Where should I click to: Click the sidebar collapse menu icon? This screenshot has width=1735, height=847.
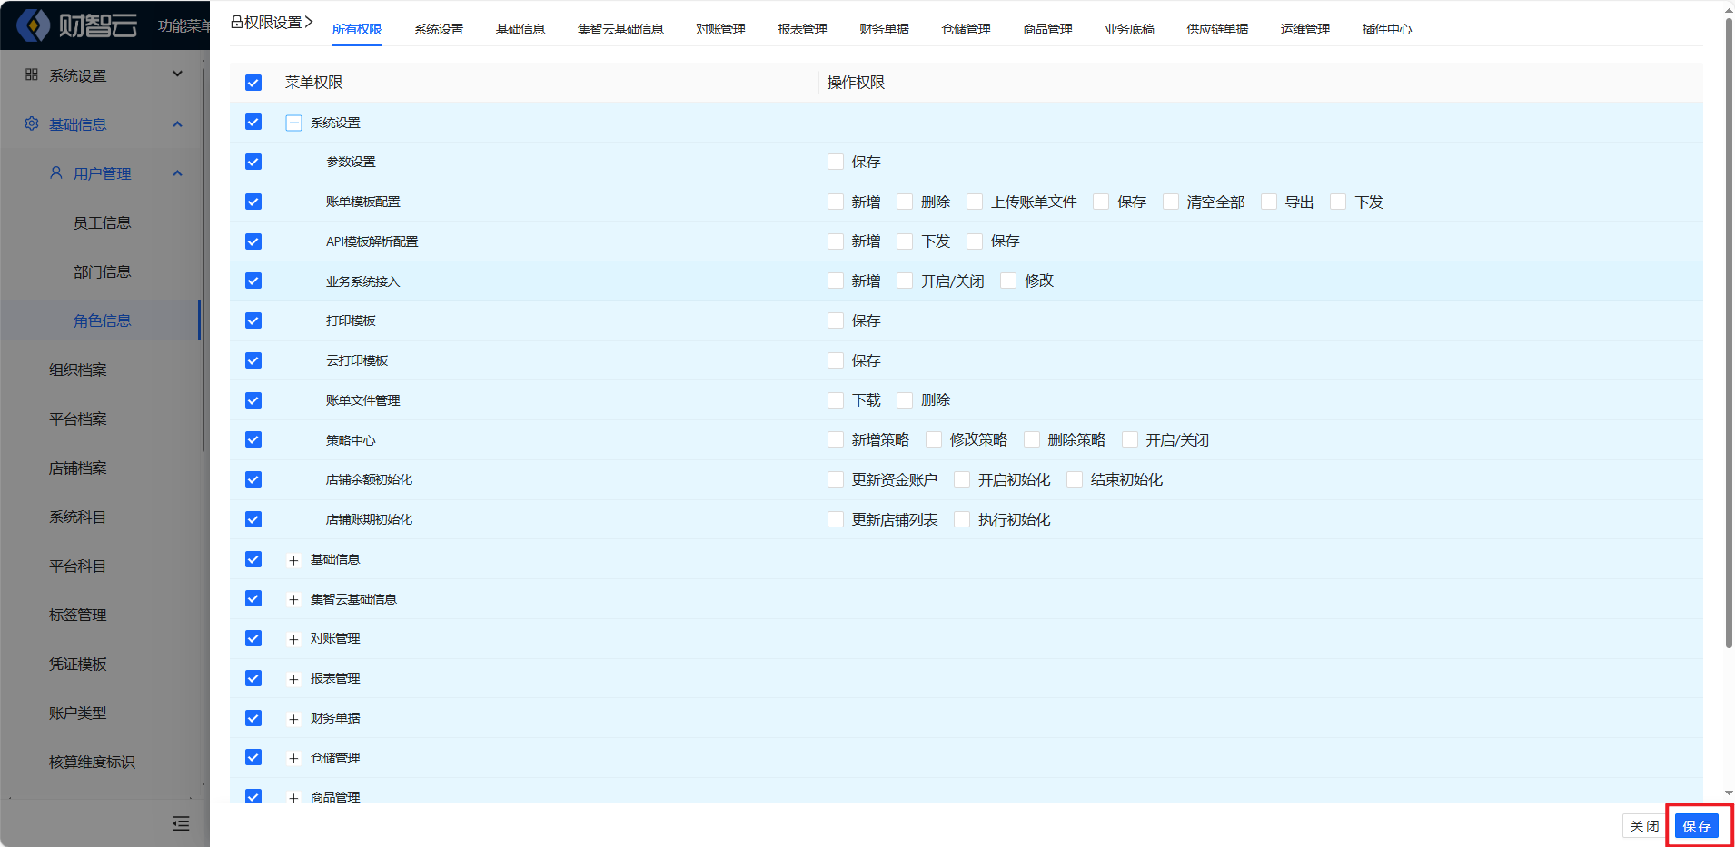point(181,823)
